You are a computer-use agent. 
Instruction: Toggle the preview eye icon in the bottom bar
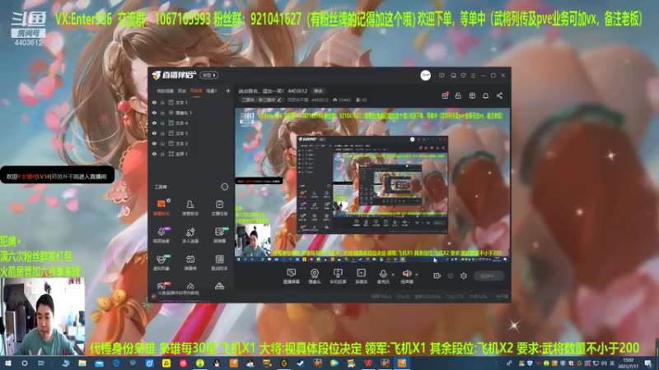pyautogui.click(x=451, y=275)
